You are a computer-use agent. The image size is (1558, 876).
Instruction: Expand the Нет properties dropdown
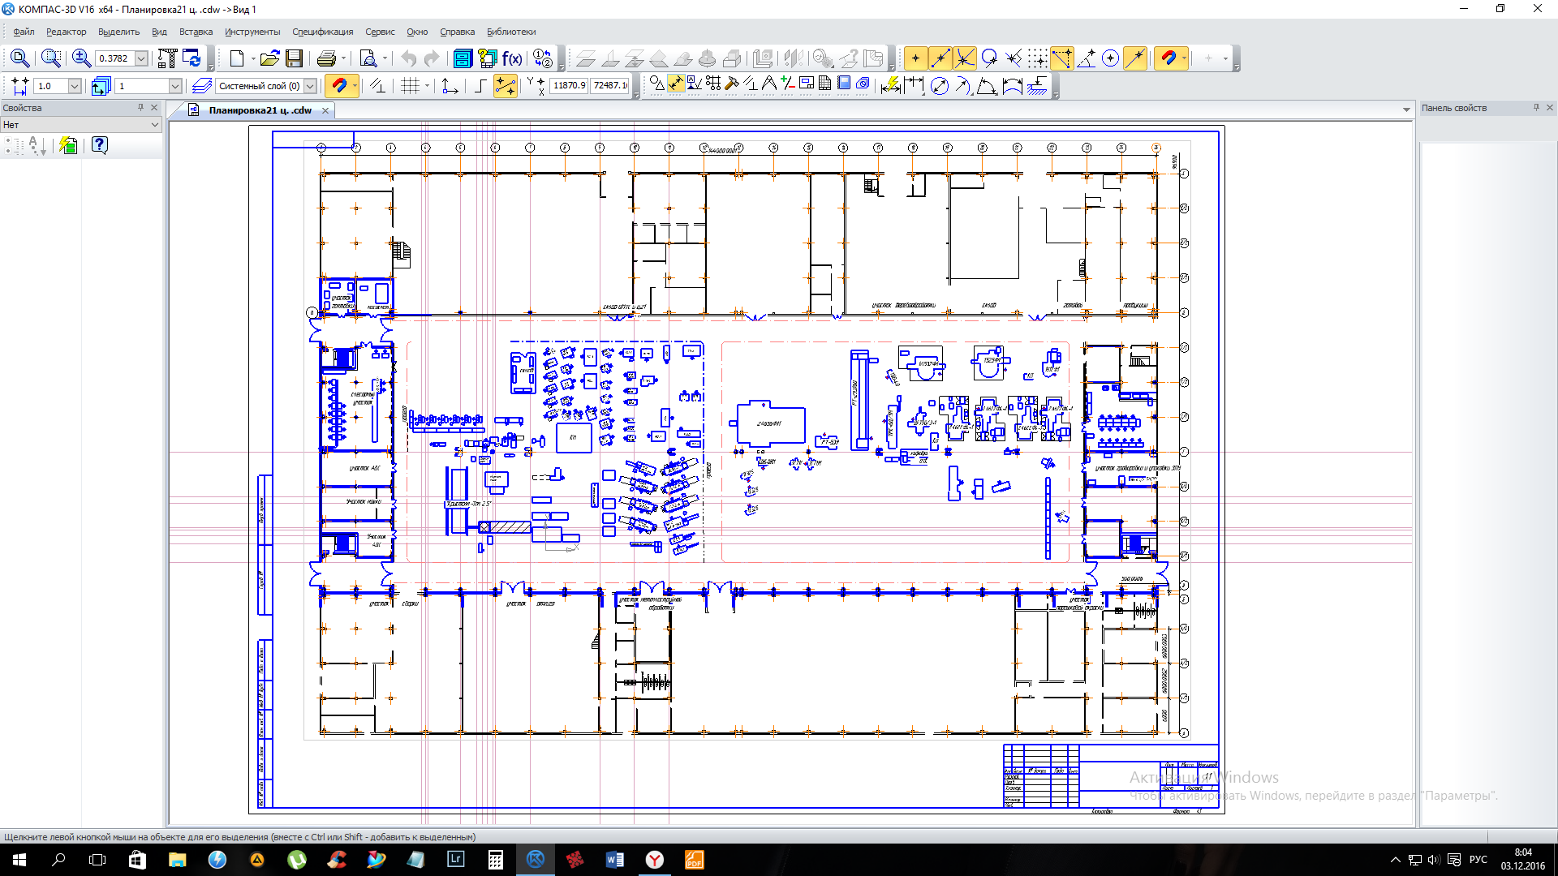(154, 125)
